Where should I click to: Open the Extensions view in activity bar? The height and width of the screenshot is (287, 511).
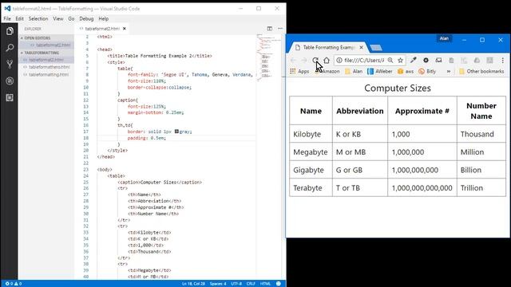10,97
